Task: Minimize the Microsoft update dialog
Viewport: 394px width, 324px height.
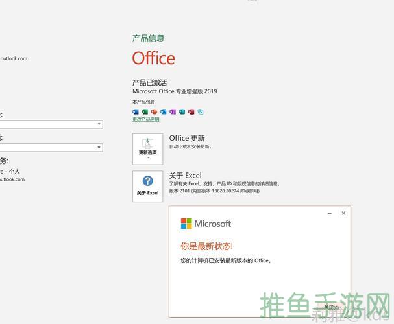Action: pos(330,213)
